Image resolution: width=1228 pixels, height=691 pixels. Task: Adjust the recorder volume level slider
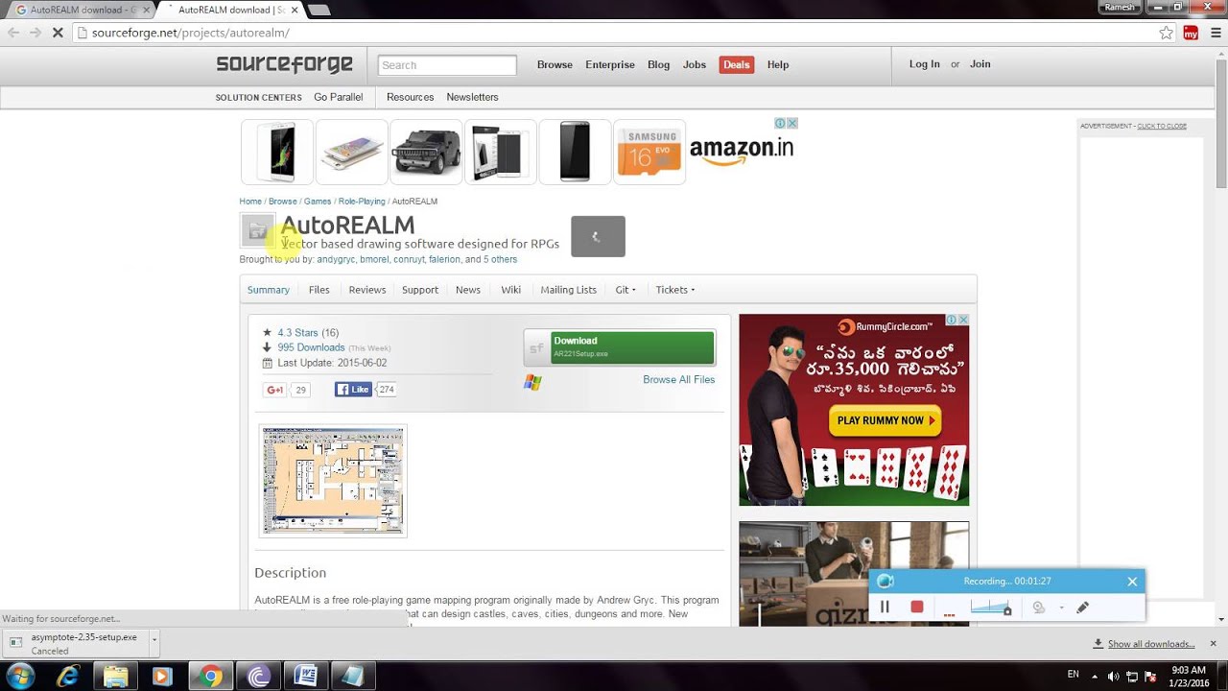point(990,607)
